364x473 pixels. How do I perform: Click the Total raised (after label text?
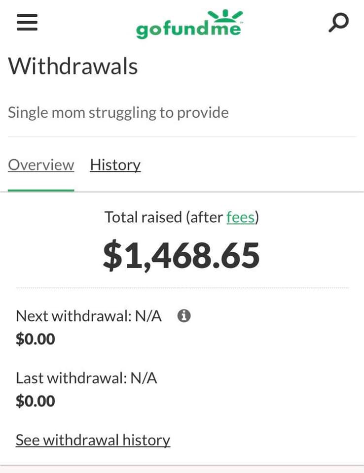tap(164, 217)
